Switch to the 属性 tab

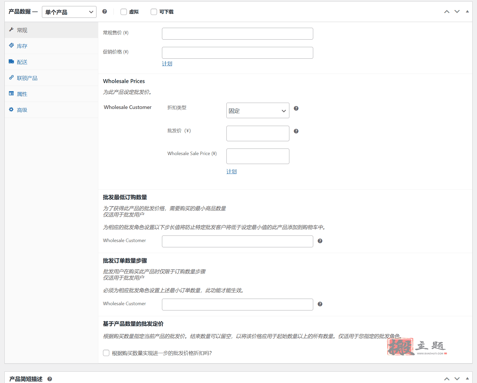coord(51,94)
